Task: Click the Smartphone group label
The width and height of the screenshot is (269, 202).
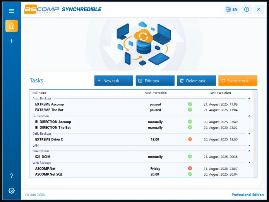Action: click(41, 151)
